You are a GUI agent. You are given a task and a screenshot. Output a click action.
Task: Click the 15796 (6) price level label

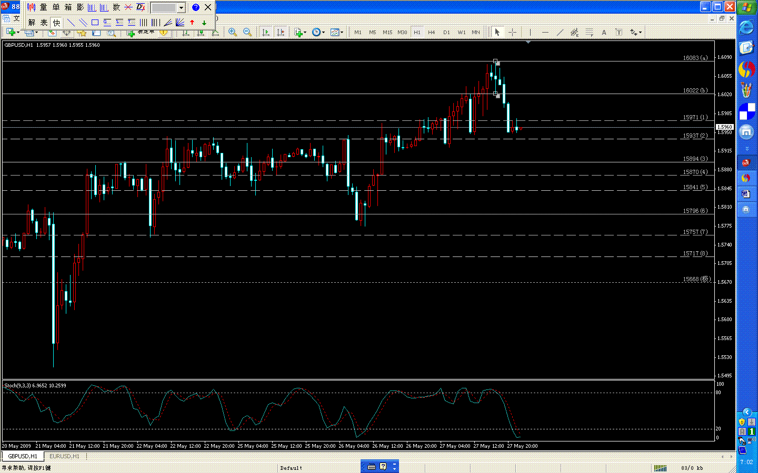click(695, 211)
